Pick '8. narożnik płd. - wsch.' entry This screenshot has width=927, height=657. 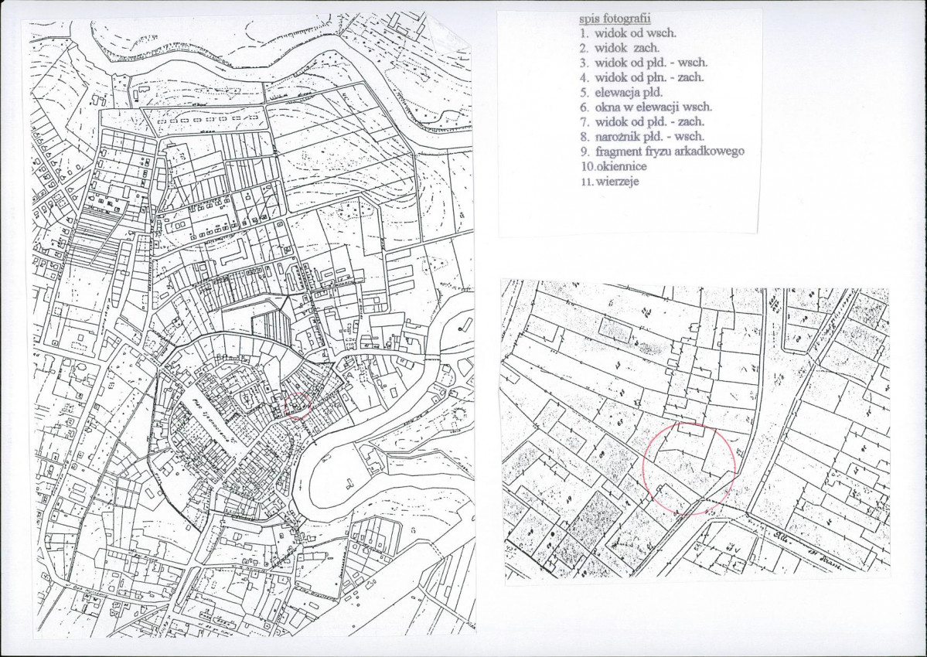coord(642,137)
